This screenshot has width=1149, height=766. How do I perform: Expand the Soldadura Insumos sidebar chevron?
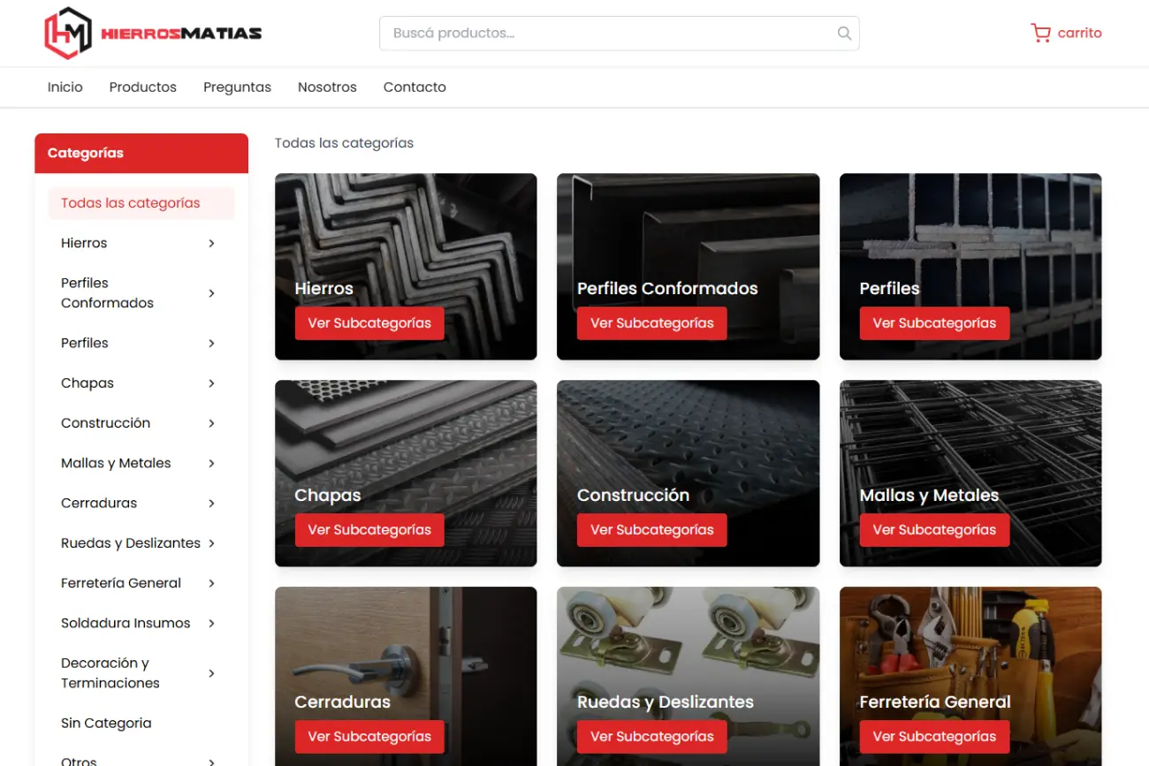pyautogui.click(x=211, y=623)
